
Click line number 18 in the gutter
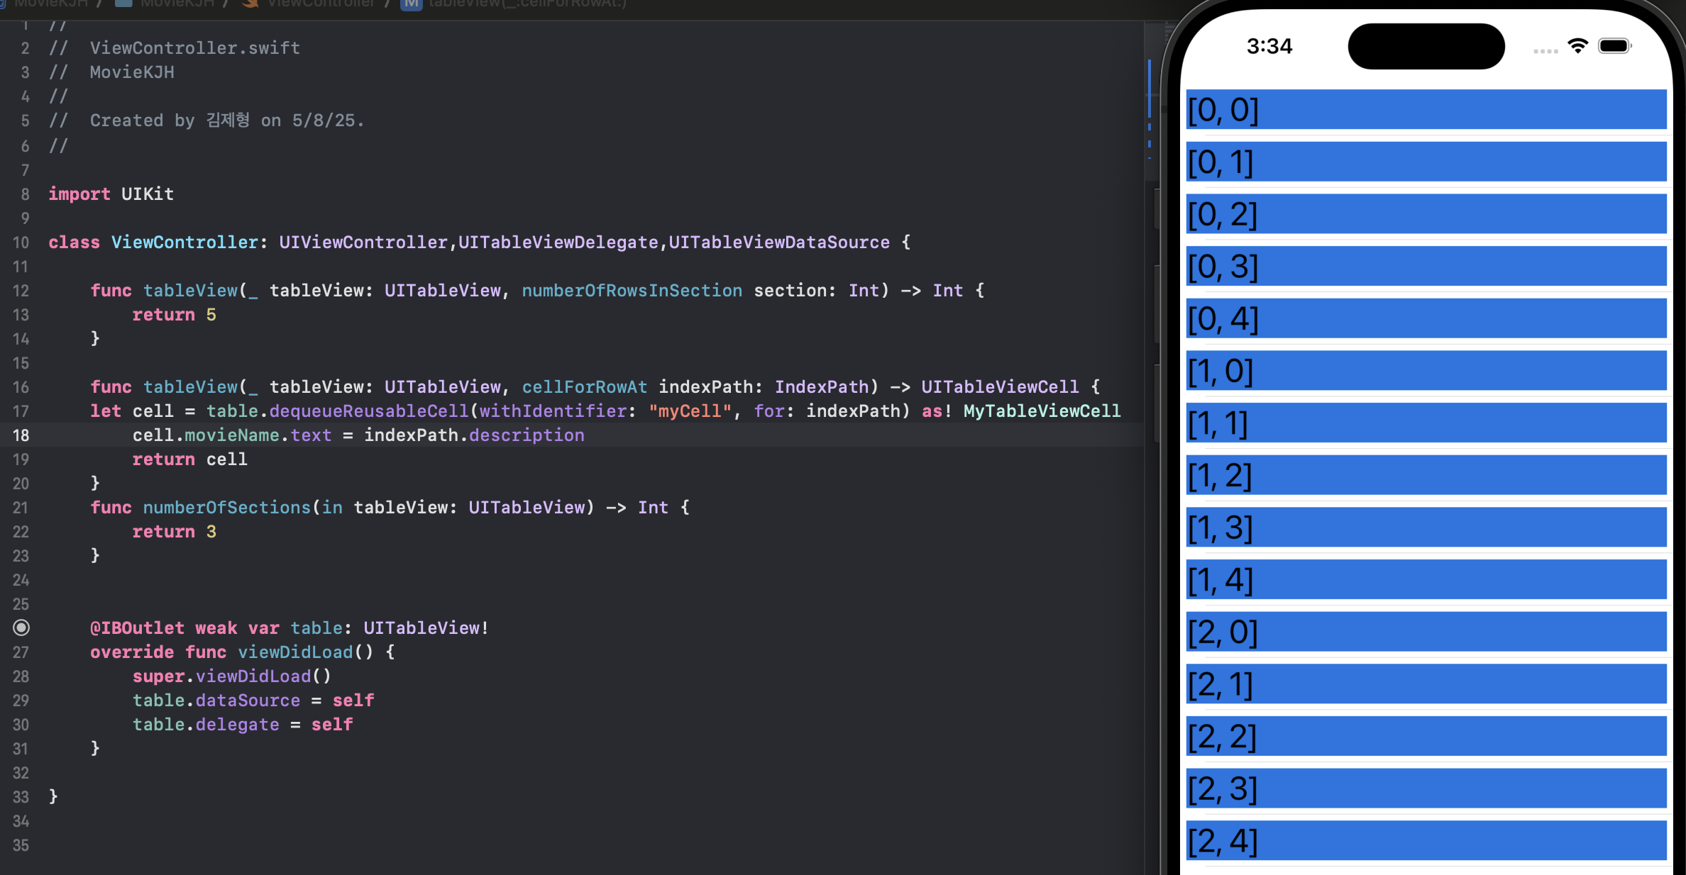(21, 435)
